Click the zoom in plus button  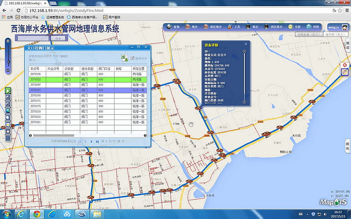pyautogui.click(x=8, y=41)
